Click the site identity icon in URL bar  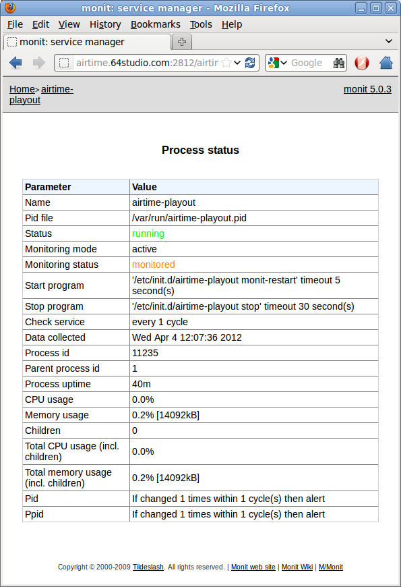64,63
